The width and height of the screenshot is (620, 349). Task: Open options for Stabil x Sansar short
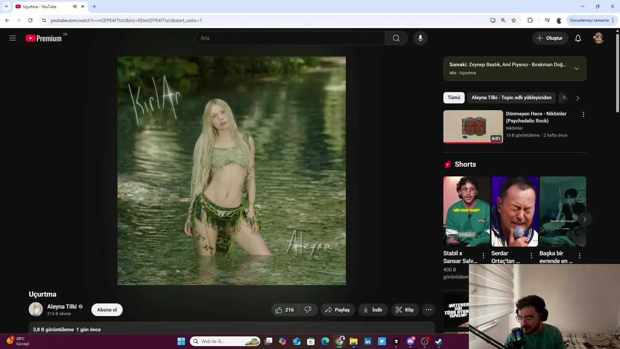point(483,255)
